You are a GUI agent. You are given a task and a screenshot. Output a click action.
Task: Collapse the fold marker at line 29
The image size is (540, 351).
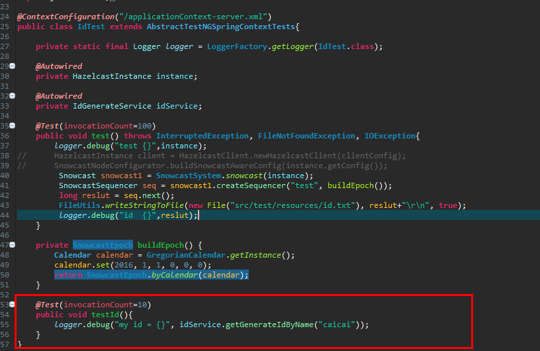click(13, 66)
